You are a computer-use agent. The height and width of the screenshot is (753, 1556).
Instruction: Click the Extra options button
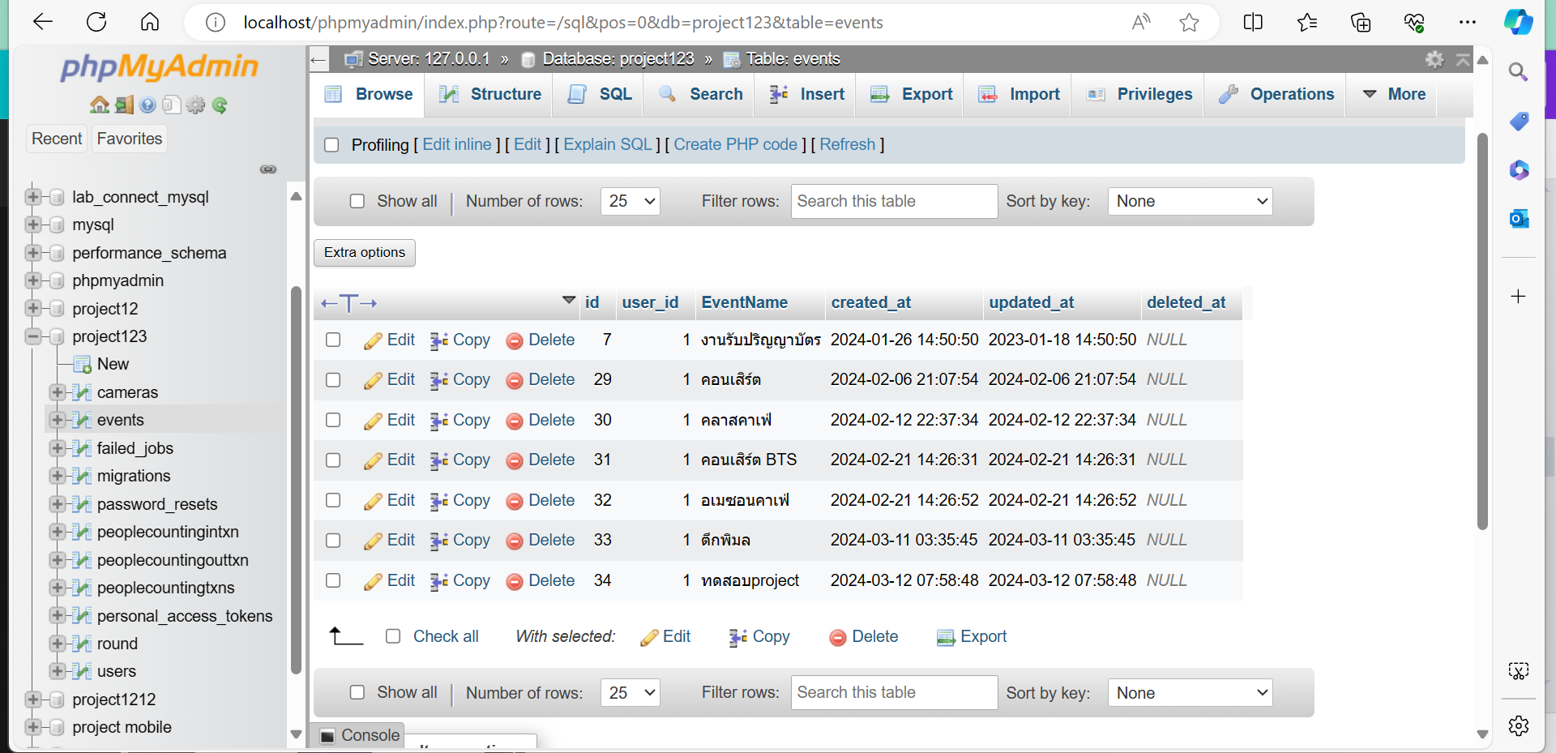click(x=365, y=253)
